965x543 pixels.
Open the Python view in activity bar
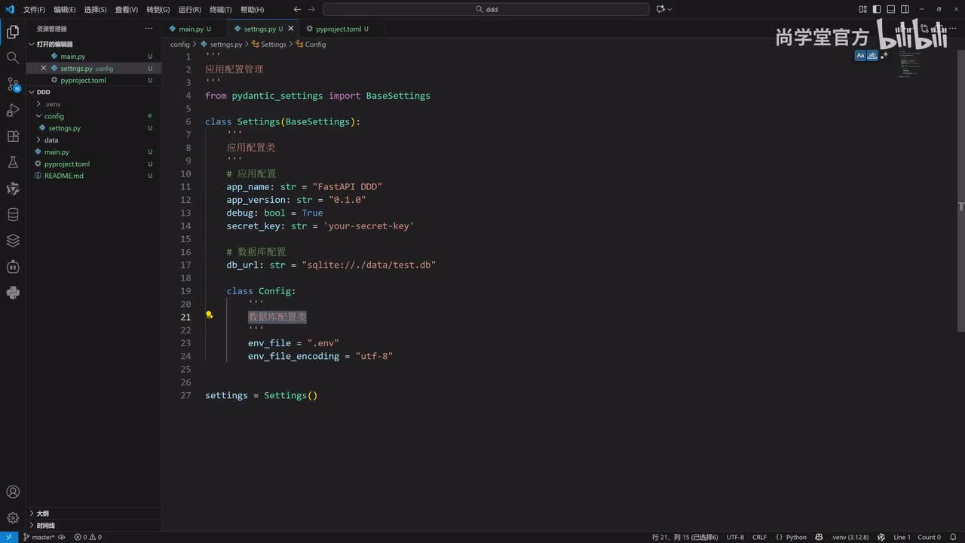click(13, 293)
